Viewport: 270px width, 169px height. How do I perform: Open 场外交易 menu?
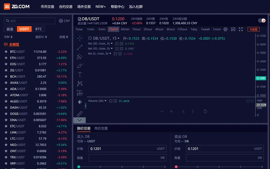(x=84, y=7)
